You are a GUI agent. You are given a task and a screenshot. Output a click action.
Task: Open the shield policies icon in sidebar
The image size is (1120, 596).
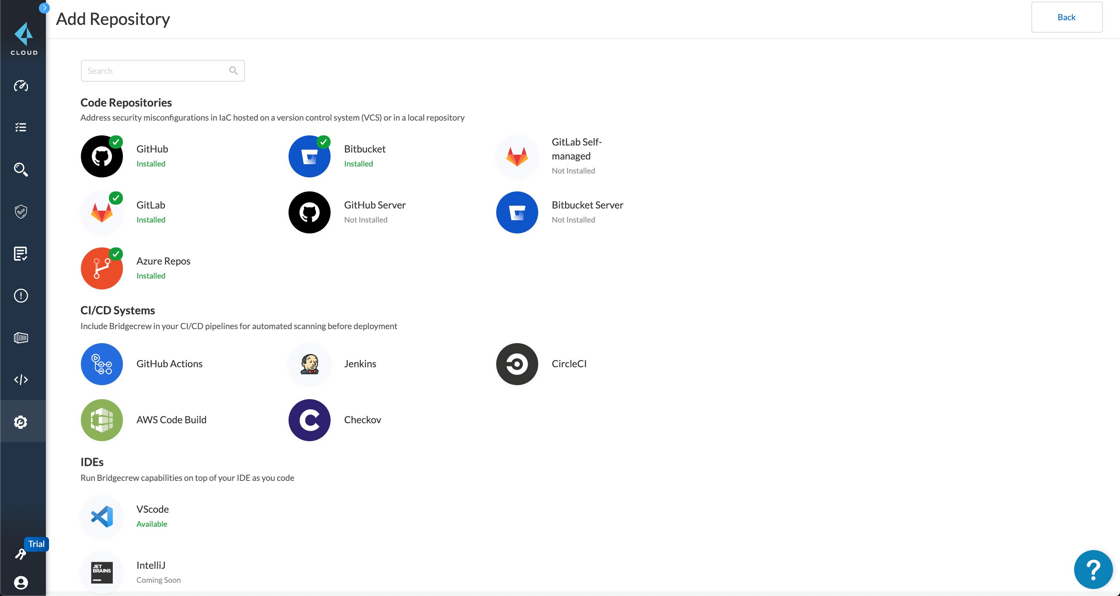[21, 212]
